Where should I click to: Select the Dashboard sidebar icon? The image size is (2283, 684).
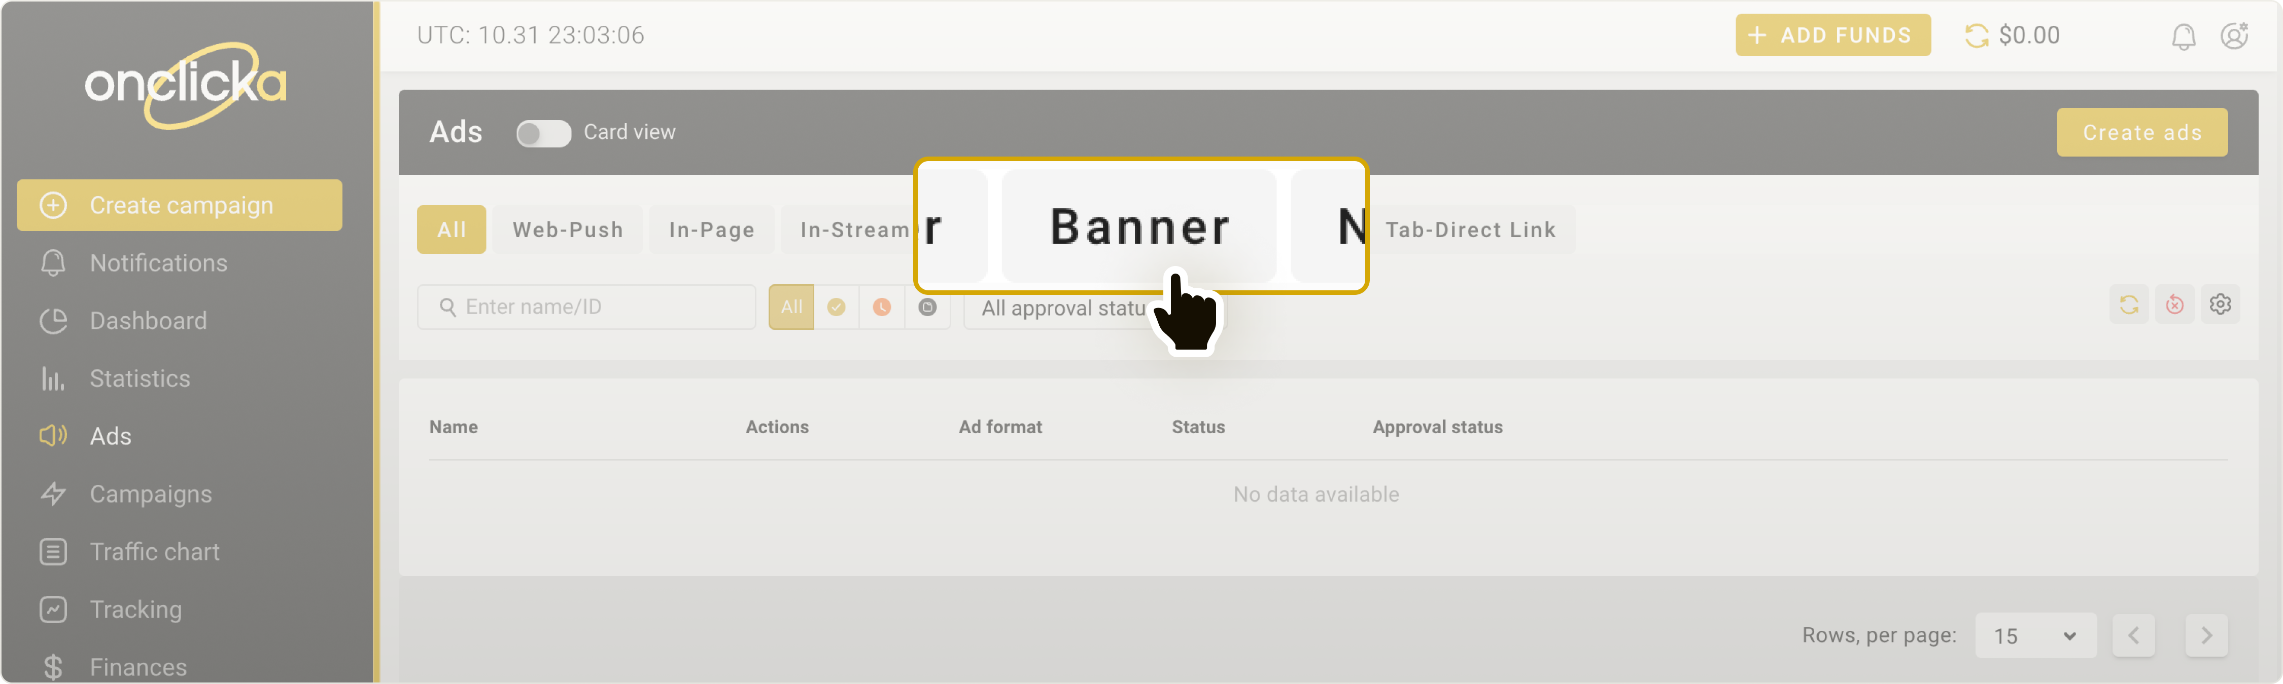point(53,320)
